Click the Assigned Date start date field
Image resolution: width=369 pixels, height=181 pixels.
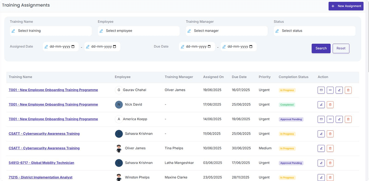pyautogui.click(x=61, y=47)
